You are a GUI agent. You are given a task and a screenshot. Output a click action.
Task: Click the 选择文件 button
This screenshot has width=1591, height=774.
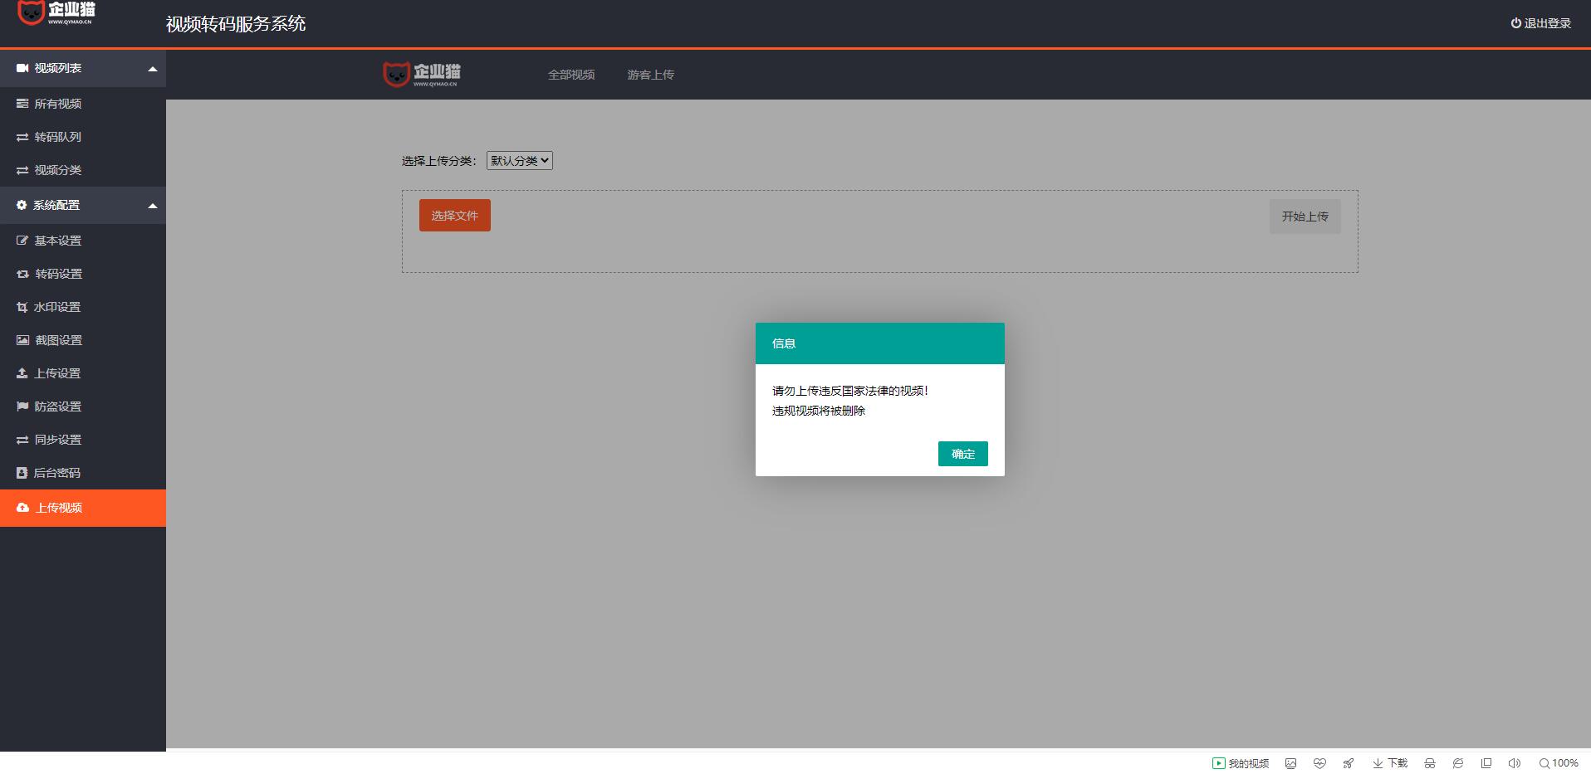pos(454,216)
